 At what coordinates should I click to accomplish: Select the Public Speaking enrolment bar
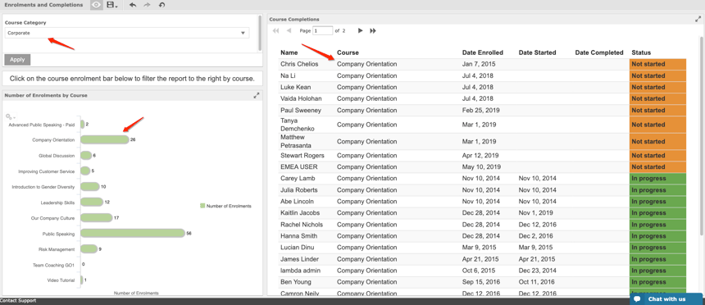[133, 233]
